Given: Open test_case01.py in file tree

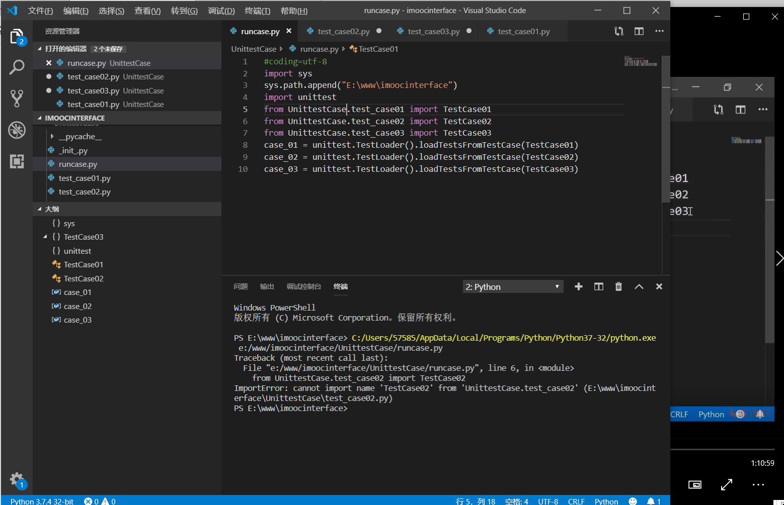Looking at the screenshot, I should click(x=85, y=178).
